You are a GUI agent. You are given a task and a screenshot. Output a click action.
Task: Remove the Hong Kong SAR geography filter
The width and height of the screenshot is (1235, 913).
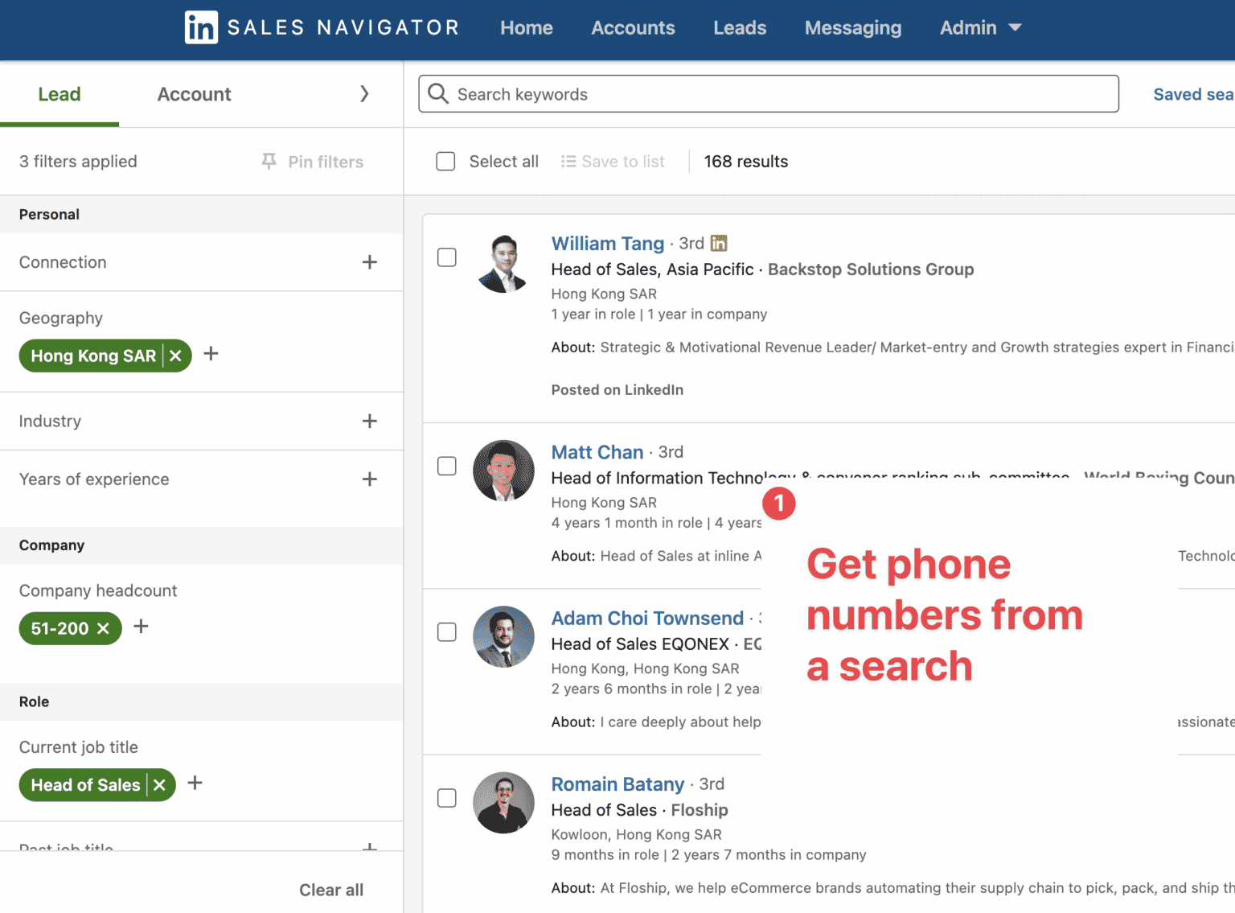click(x=175, y=356)
